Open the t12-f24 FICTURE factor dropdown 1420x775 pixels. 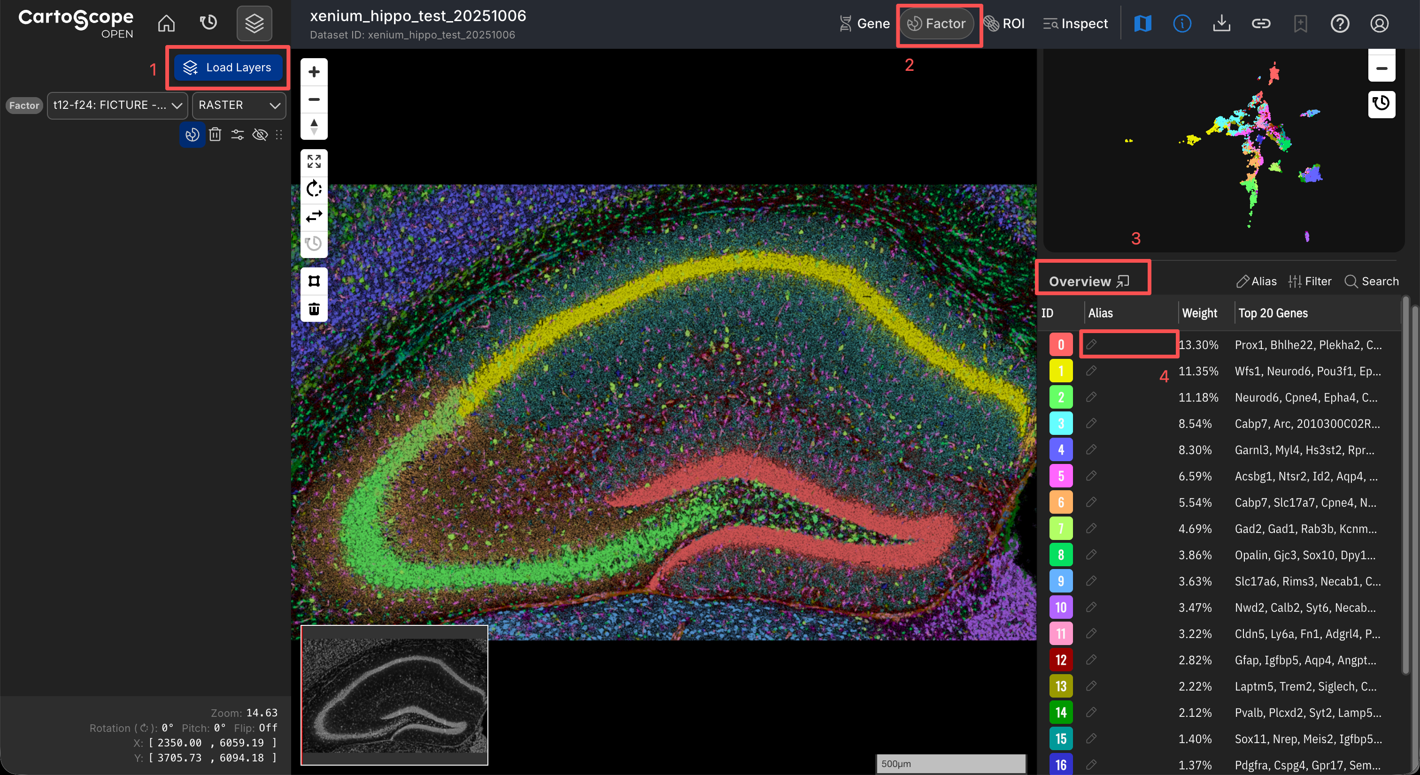click(x=117, y=105)
